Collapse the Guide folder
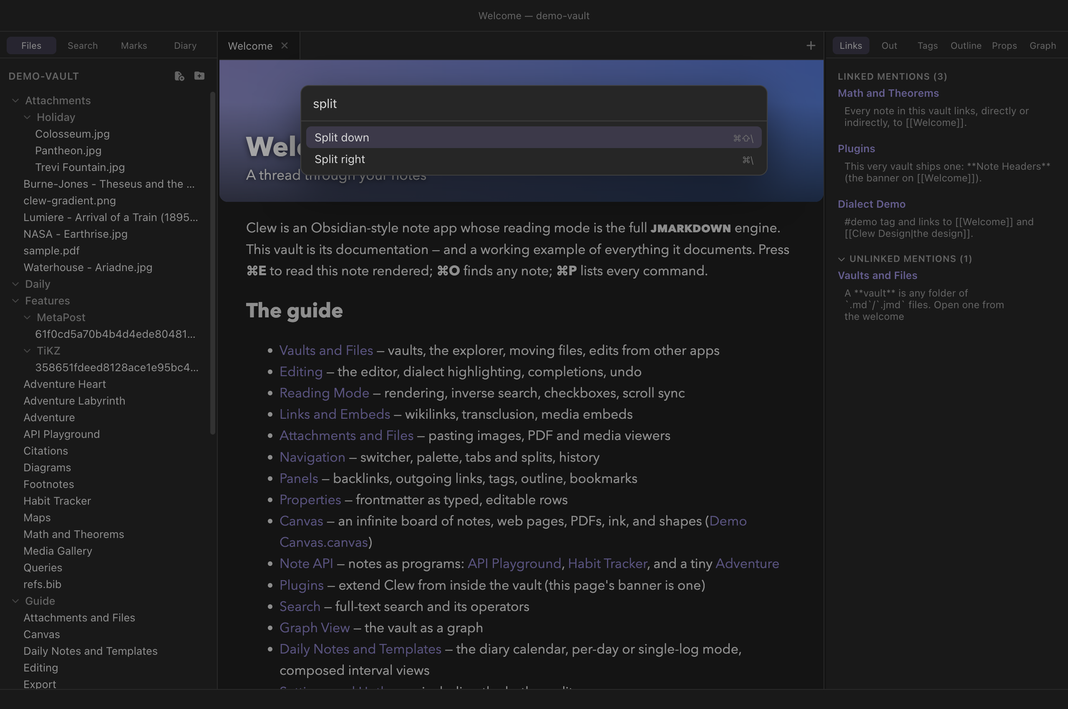 point(15,601)
